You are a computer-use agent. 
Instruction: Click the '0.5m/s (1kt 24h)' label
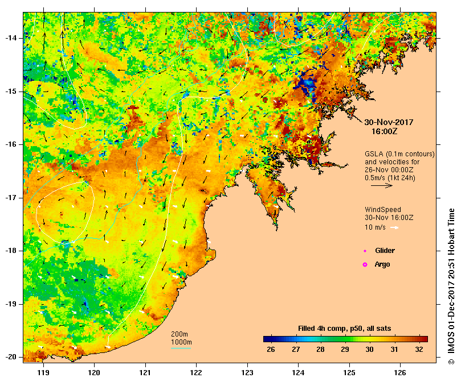390,178
